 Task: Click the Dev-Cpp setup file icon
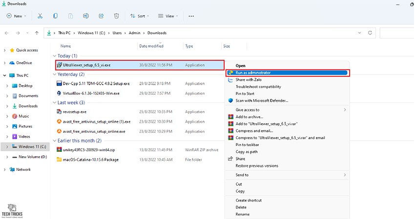[x=59, y=83]
